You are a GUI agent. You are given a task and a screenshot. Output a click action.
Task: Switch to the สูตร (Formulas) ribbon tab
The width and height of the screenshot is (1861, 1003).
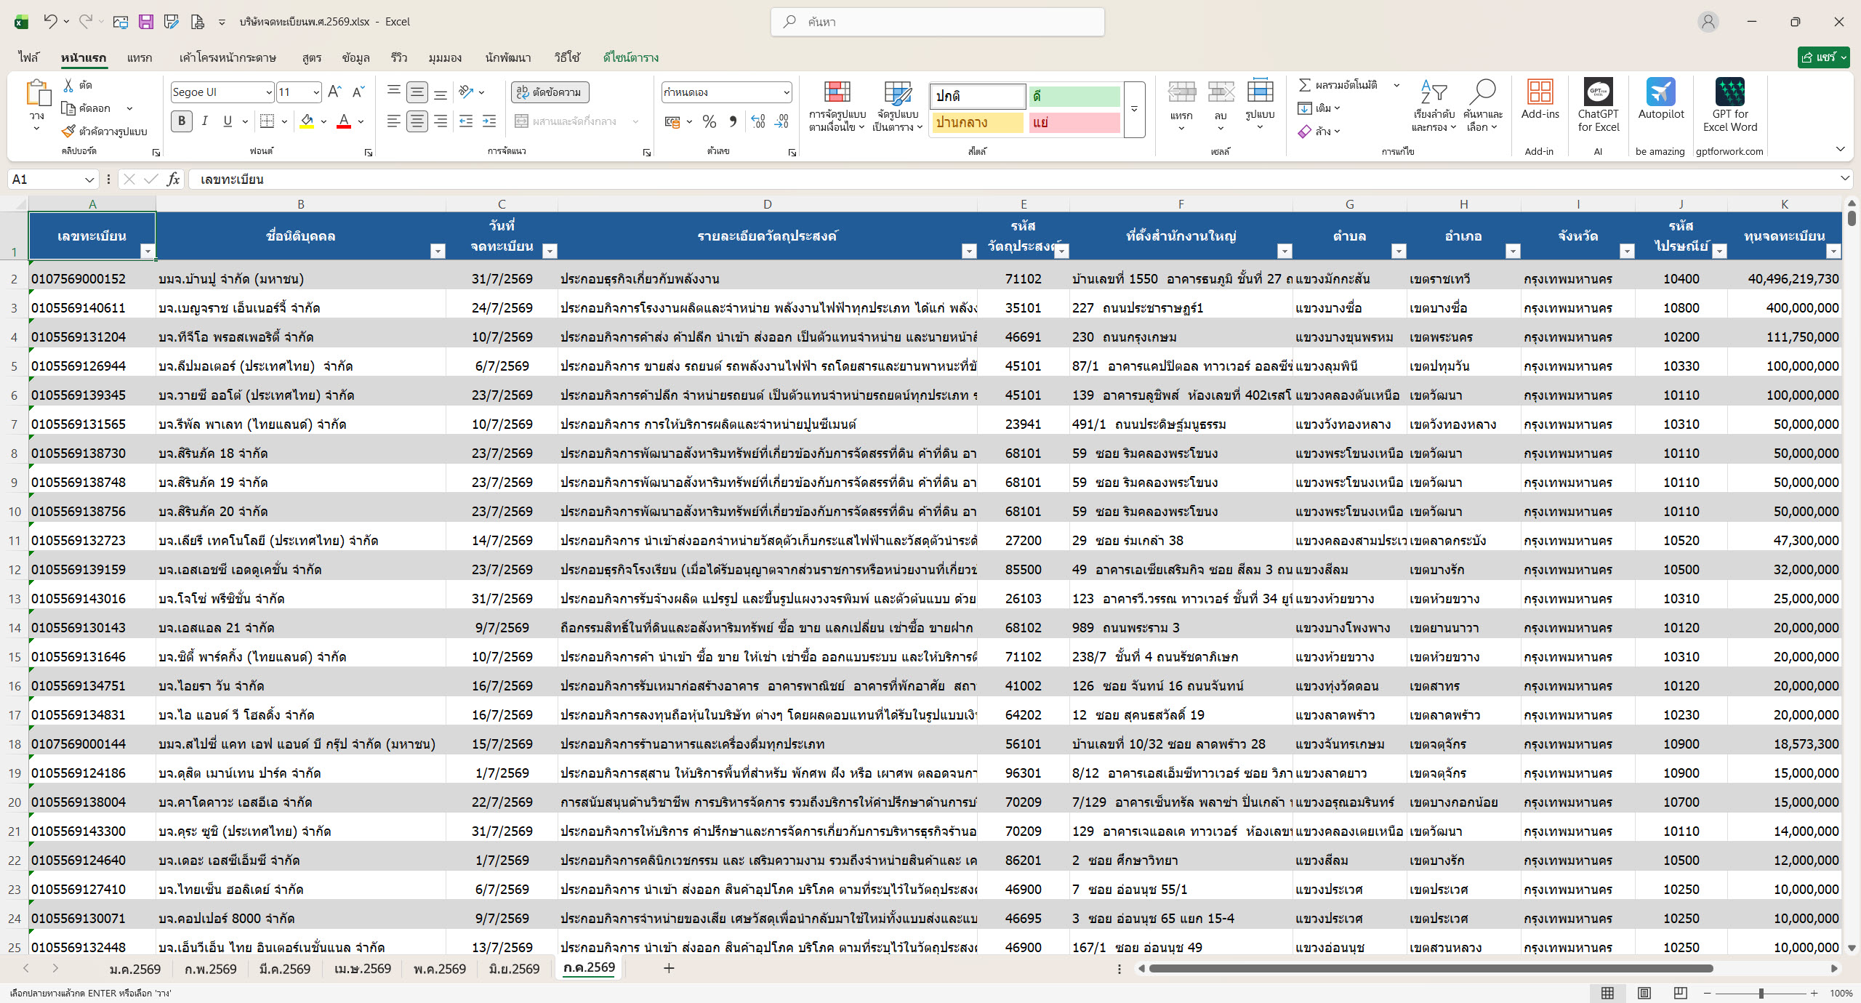point(312,57)
